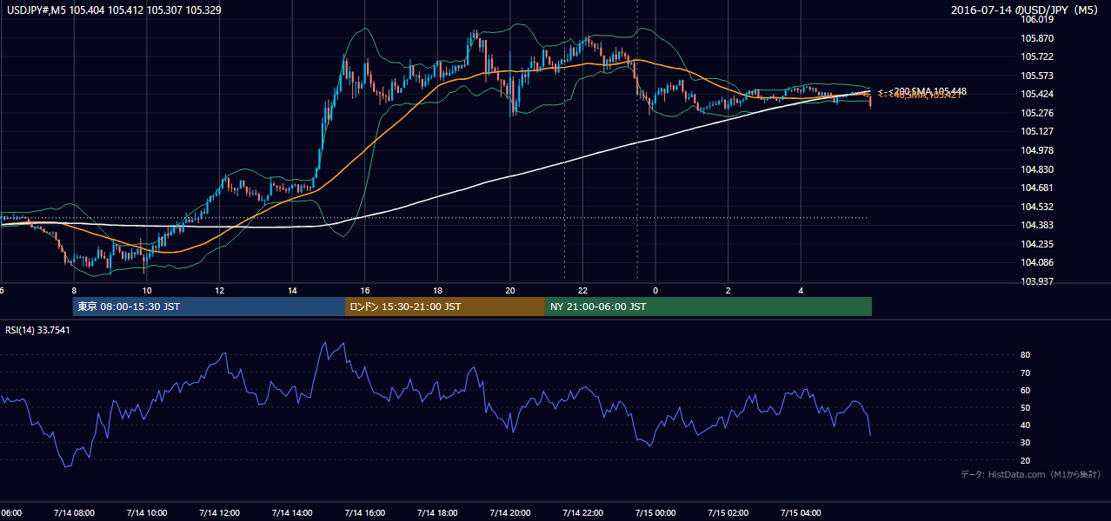The height and width of the screenshot is (521, 1111).
Task: Click price axis label 104.532
Action: coord(1037,207)
